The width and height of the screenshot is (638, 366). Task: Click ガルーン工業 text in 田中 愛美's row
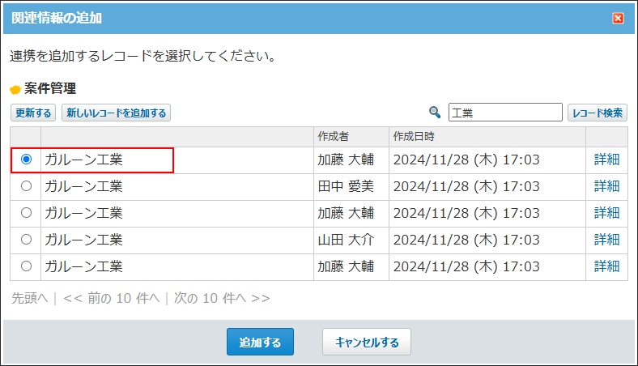84,186
